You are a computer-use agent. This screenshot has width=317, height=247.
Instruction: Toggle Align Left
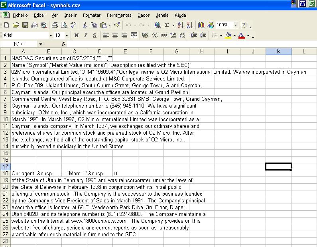click(106, 35)
